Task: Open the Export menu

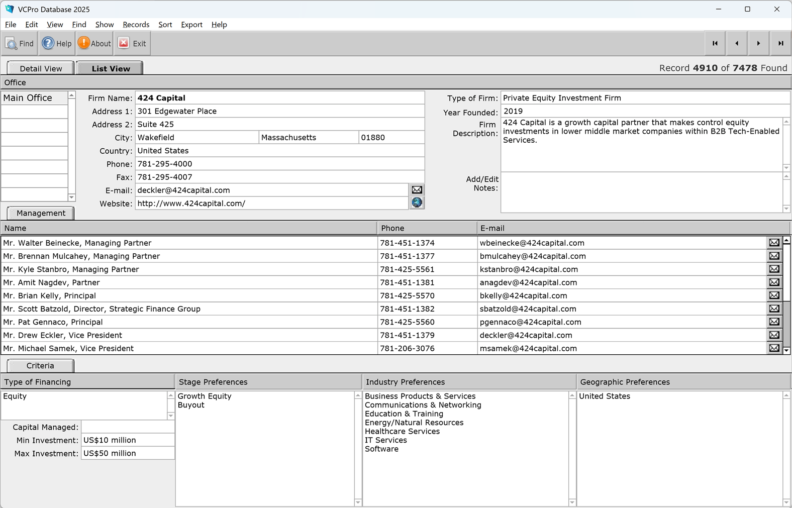Action: point(191,25)
